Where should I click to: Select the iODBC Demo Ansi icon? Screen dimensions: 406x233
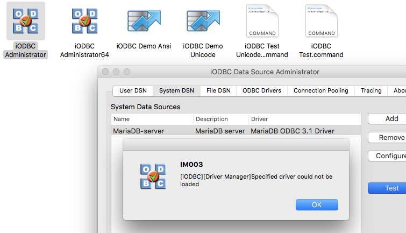pyautogui.click(x=144, y=21)
